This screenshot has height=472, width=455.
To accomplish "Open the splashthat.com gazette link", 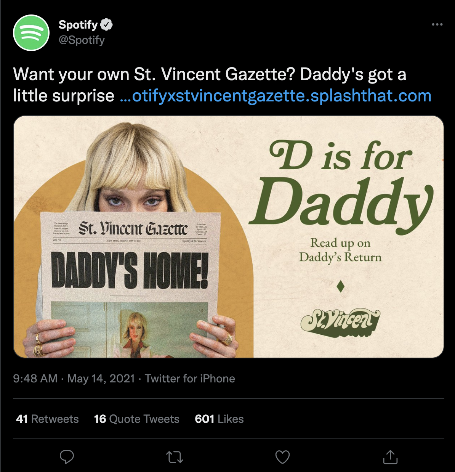I will click(276, 96).
